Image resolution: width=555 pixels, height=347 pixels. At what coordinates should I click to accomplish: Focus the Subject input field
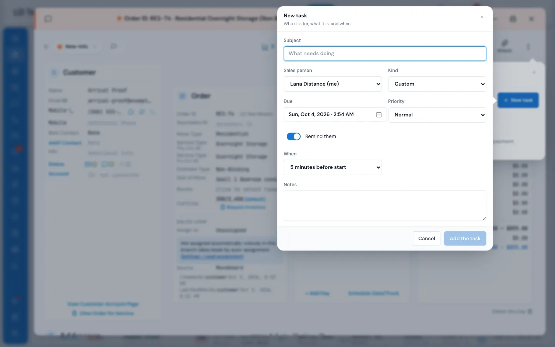tap(385, 54)
